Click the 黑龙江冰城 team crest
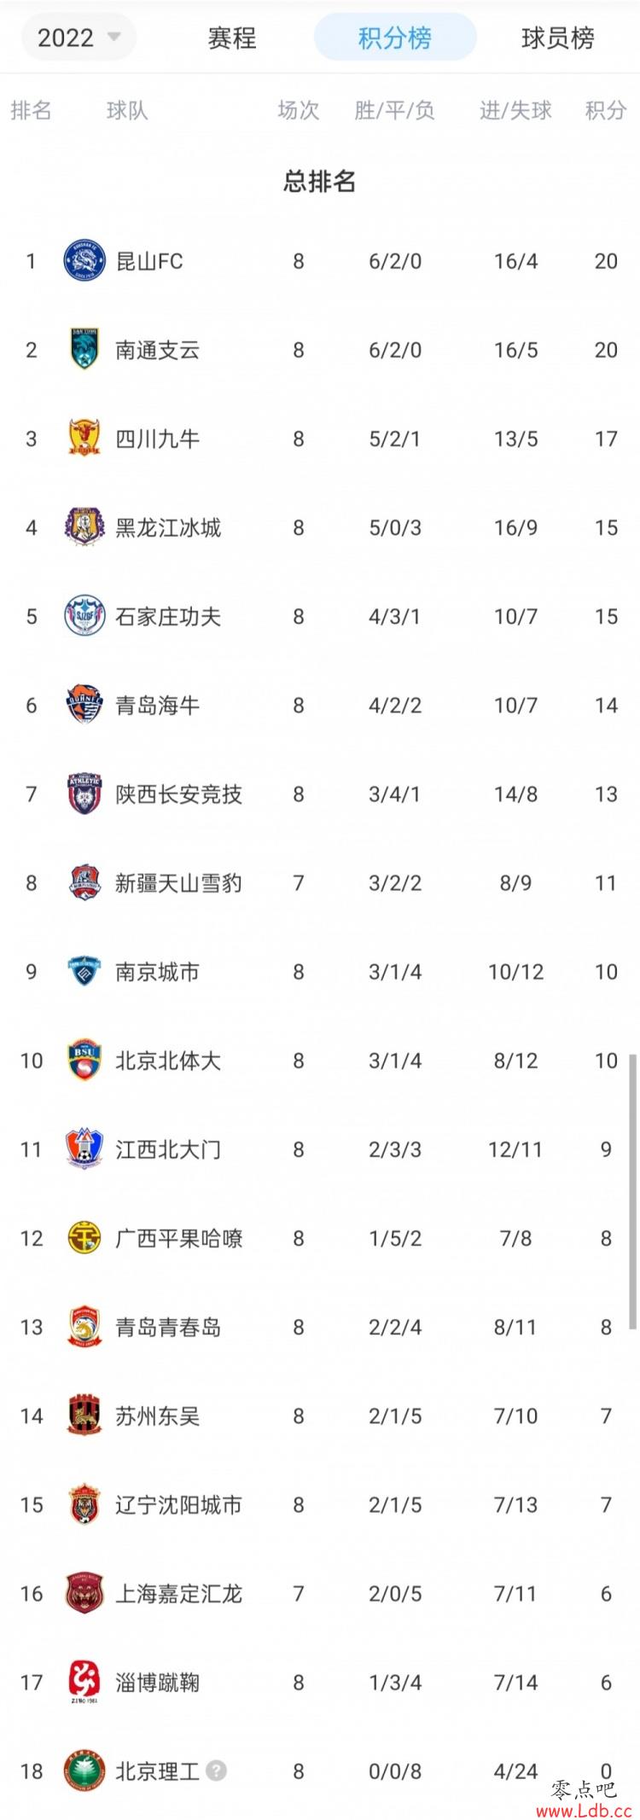The image size is (640, 1820). pos(84,527)
